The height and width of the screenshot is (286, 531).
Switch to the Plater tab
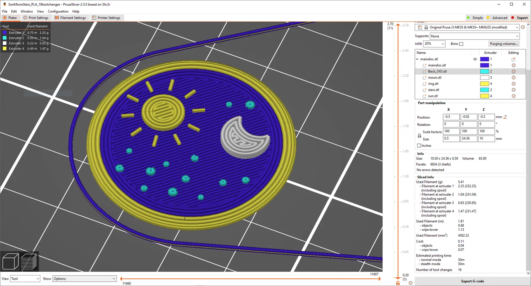click(x=10, y=18)
